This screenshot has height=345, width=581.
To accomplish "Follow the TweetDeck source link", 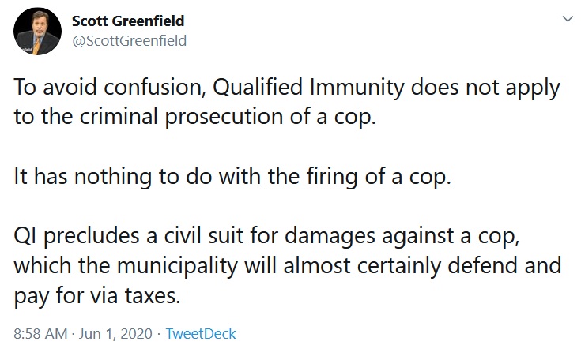I will 201,333.
